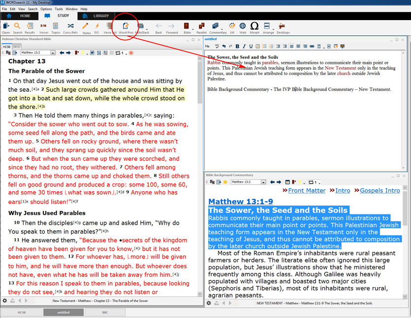Click next-verse arrow in HCSB Bible pane toolbar
The image size is (411, 318).
[68, 53]
